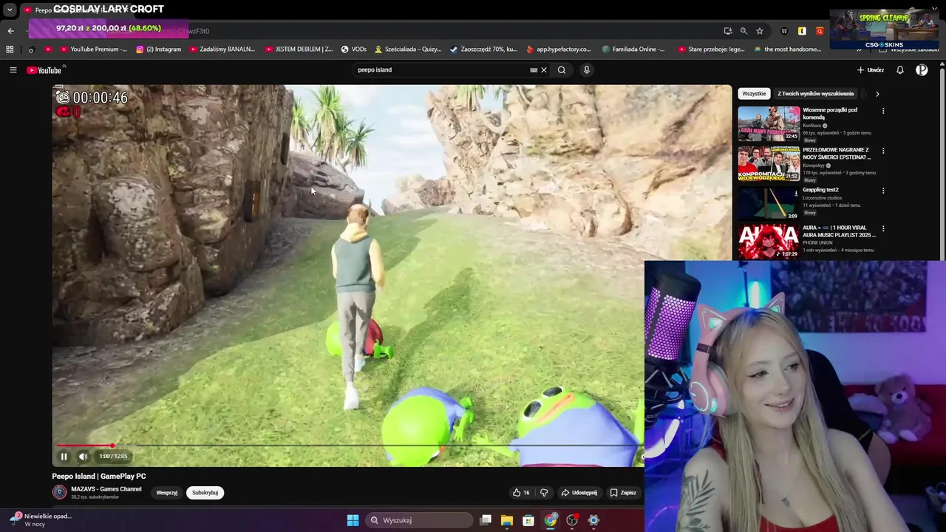Switch to Chrome on the taskbar
Viewport: 946px width, 532px height.
(x=551, y=520)
